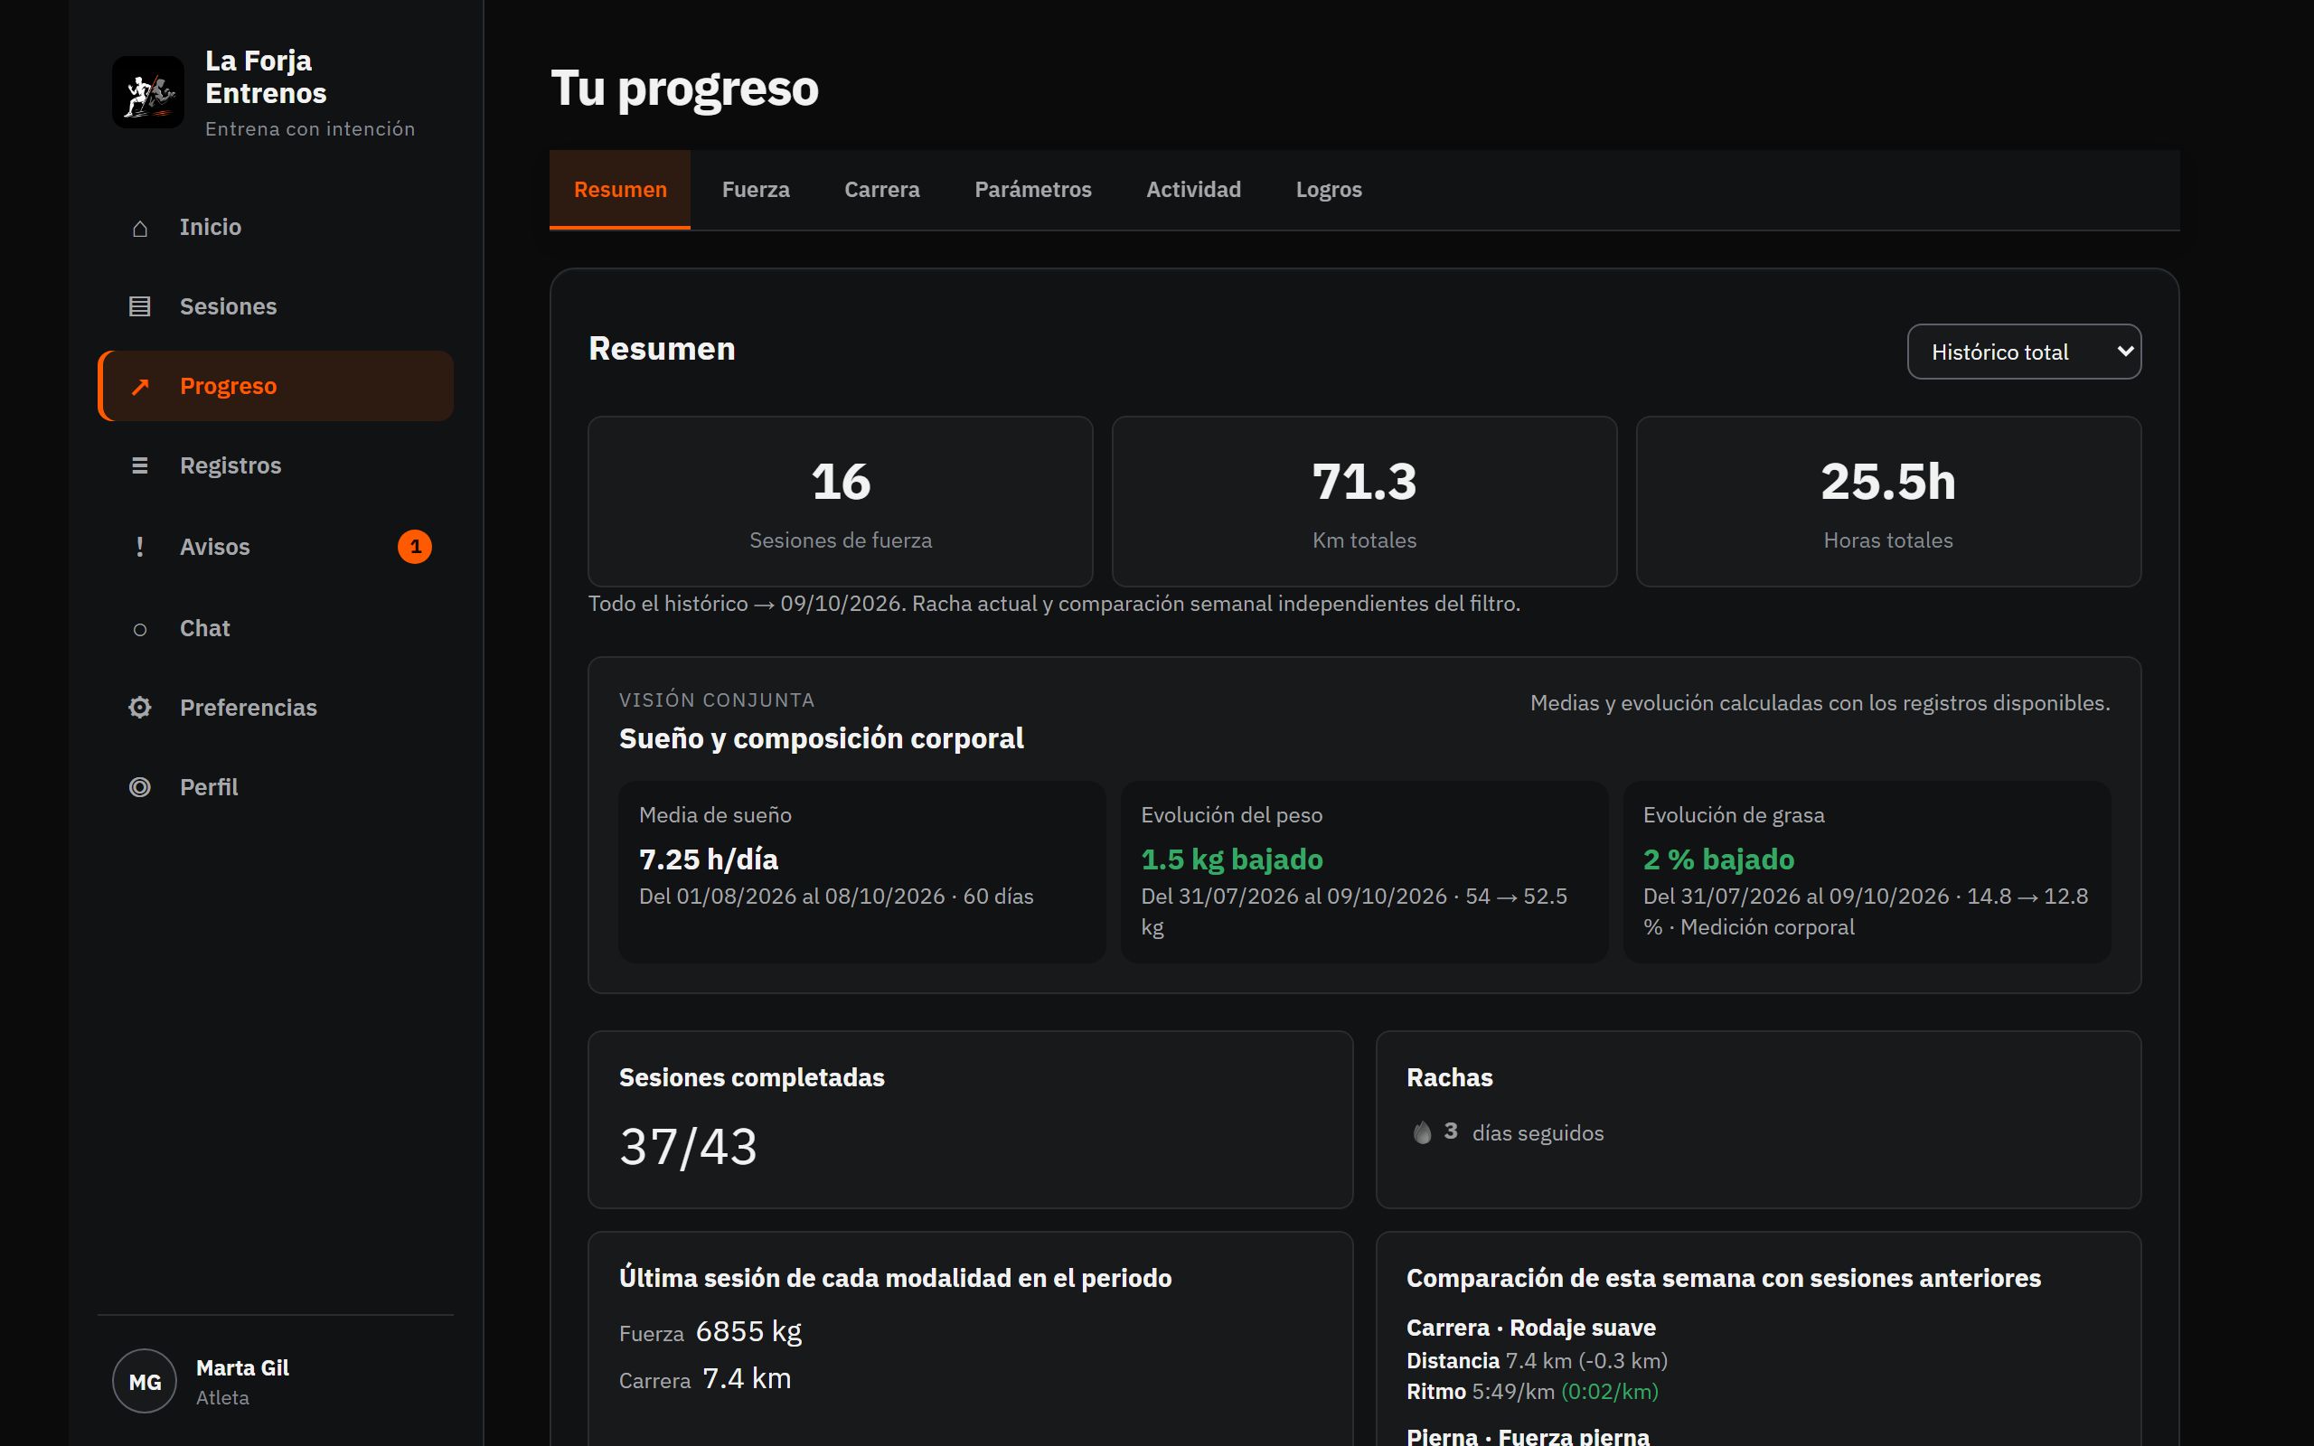Click the Carrera · Rodaje suave heading
This screenshot has width=2314, height=1446.
[x=1531, y=1328]
